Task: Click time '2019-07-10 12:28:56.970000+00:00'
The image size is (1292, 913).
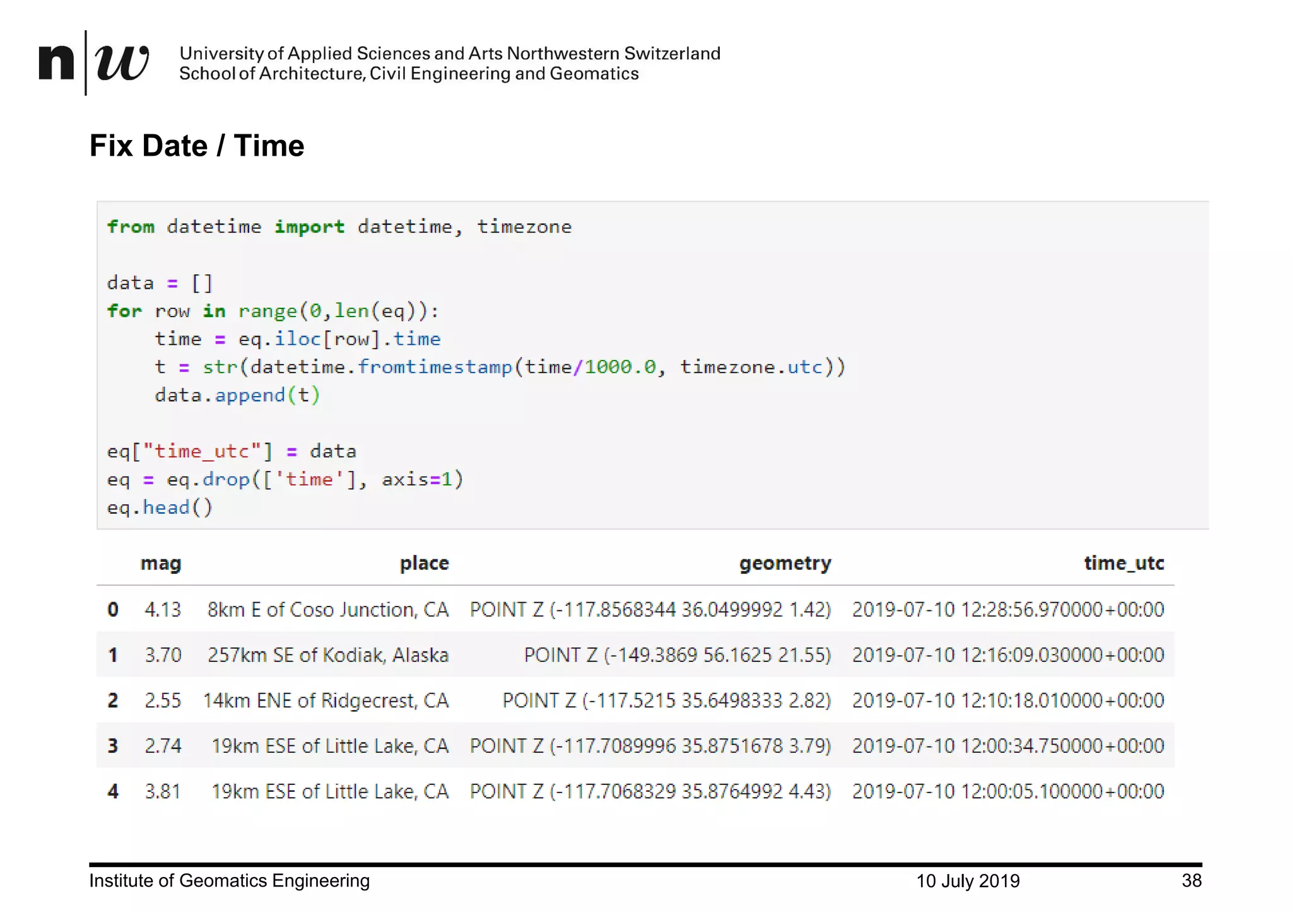Action: pyautogui.click(x=1008, y=610)
